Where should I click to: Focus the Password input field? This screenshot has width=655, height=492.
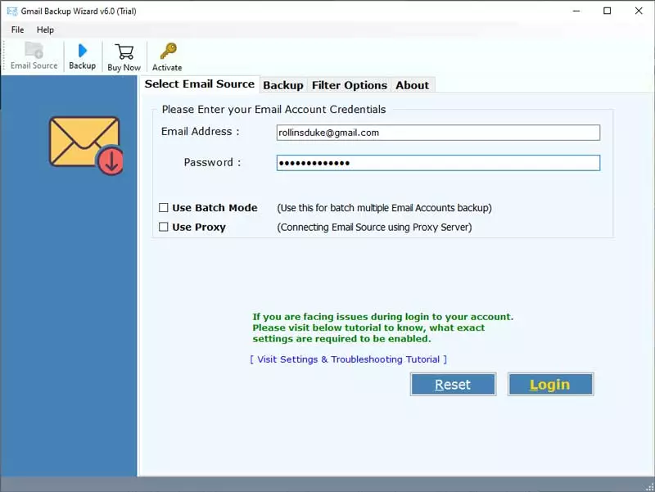click(438, 163)
